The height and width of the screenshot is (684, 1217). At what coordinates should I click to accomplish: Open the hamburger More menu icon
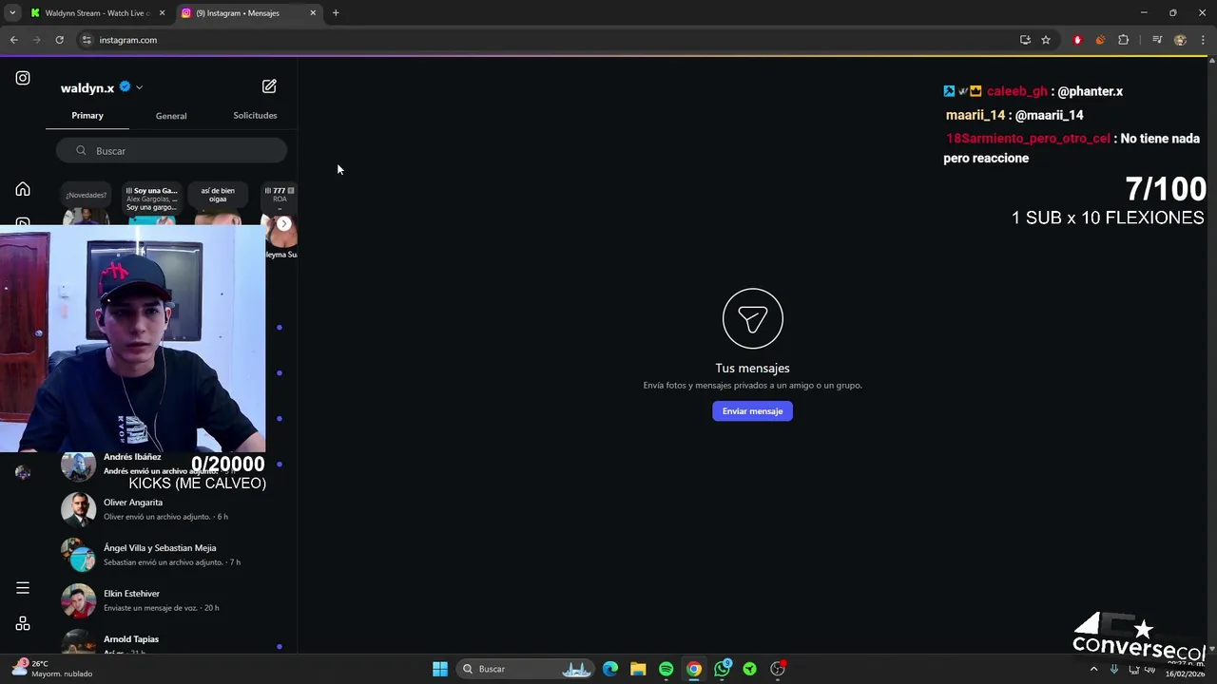[23, 588]
